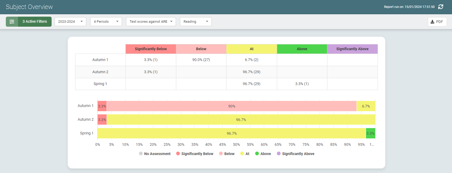Open the 2023-2024 year dropdown
This screenshot has width=452, height=173.
pos(70,22)
